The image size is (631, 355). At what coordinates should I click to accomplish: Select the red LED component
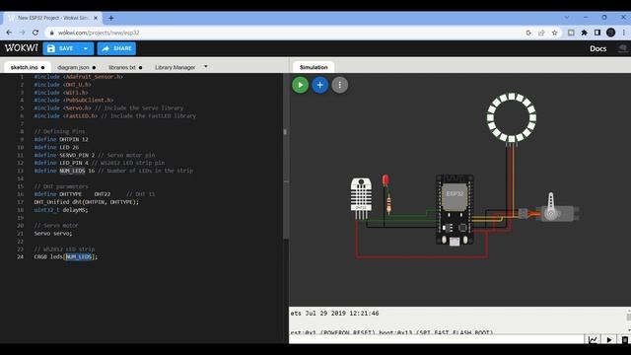(386, 180)
